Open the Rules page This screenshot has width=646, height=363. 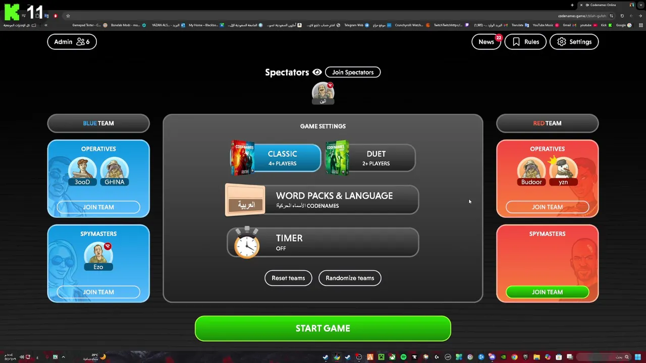click(x=525, y=42)
